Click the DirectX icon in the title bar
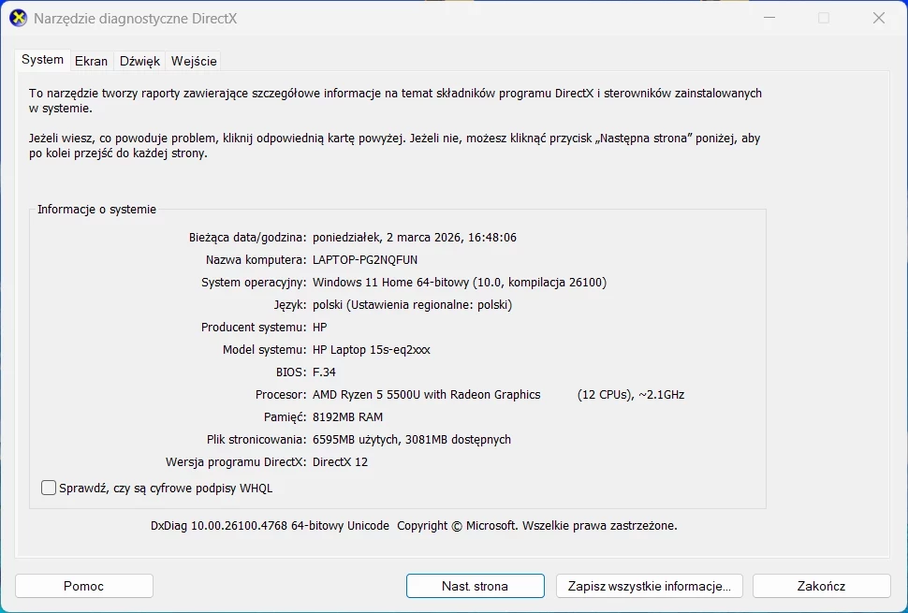The image size is (908, 613). click(18, 18)
